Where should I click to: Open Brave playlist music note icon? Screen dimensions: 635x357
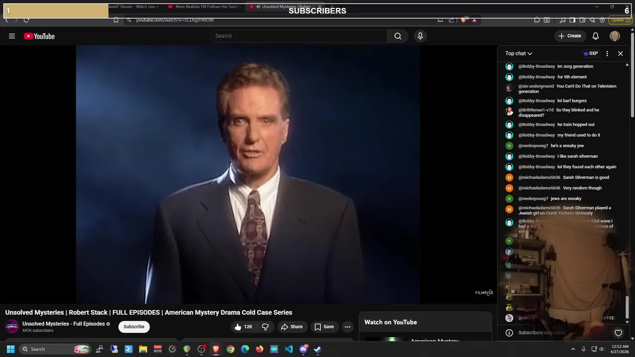[x=563, y=20]
